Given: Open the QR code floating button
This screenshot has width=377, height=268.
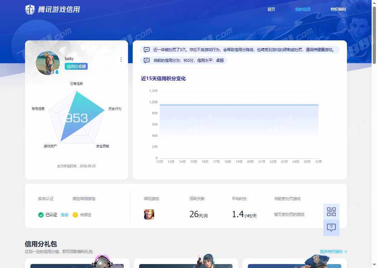Looking at the screenshot, I should pos(331,212).
